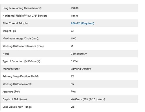
Task: Select the Filter Thread Adapter label
Action: point(16,23)
